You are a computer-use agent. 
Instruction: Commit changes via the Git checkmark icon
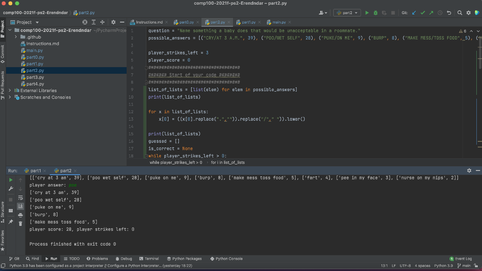click(423, 12)
